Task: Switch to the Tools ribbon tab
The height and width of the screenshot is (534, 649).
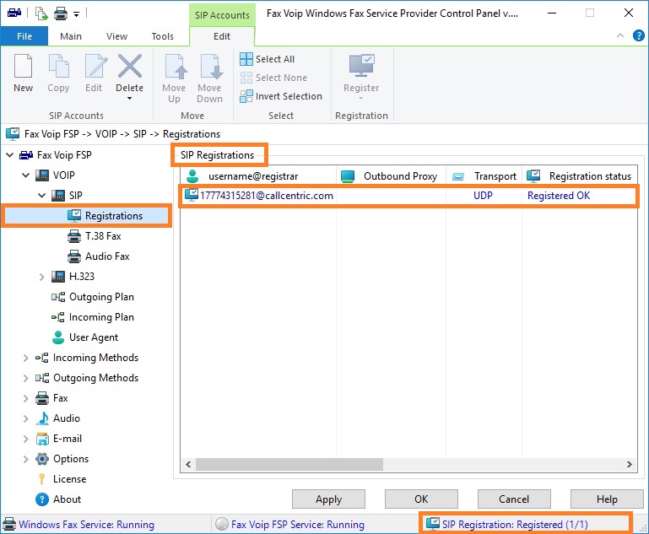Action: point(162,36)
